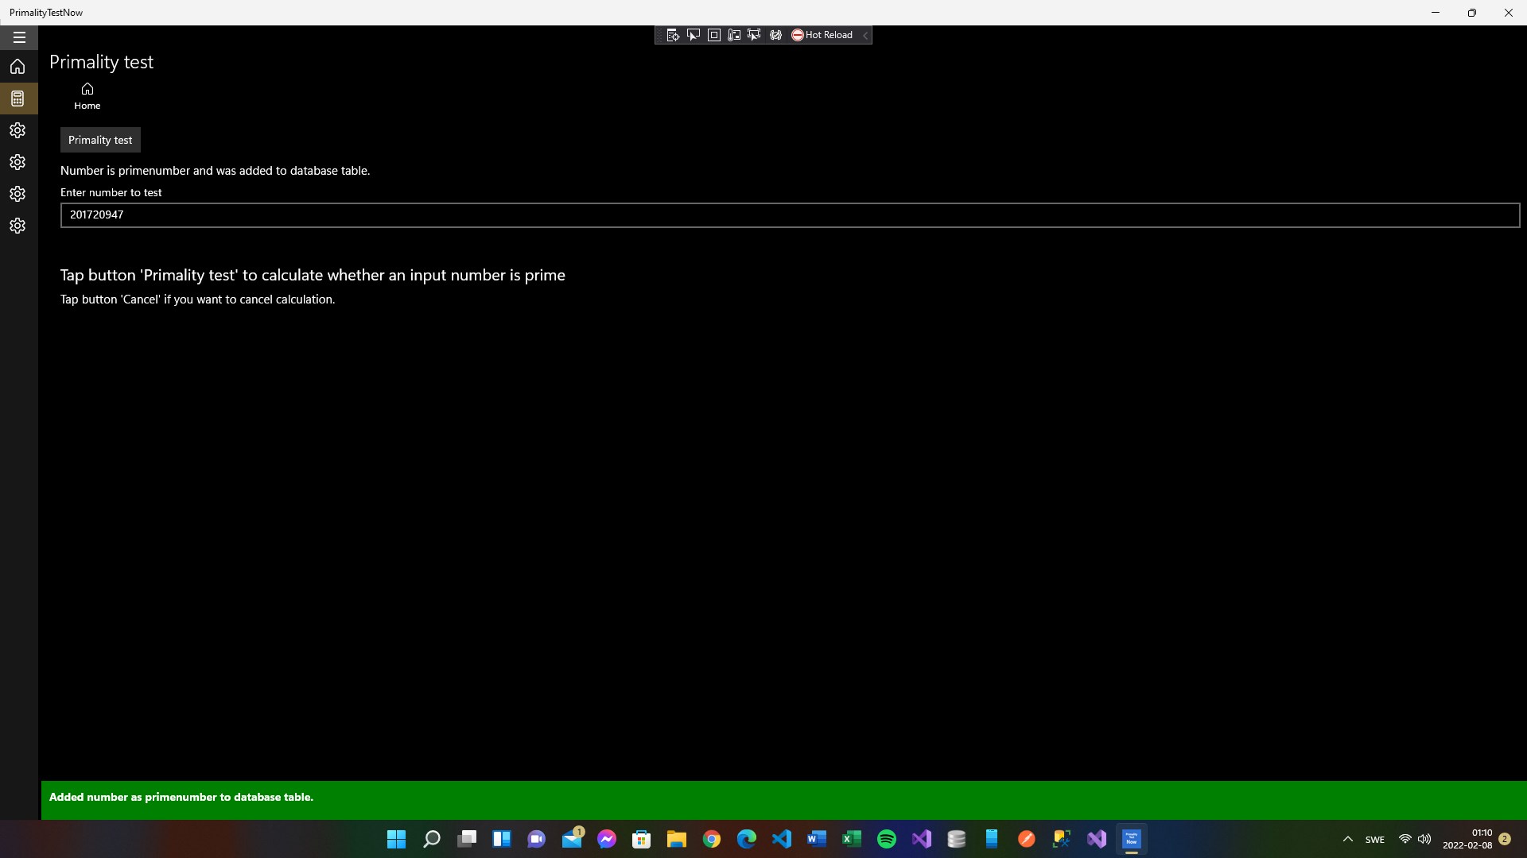The width and height of the screenshot is (1527, 858).
Task: Open the hamburger navigation menu
Action: 19,37
